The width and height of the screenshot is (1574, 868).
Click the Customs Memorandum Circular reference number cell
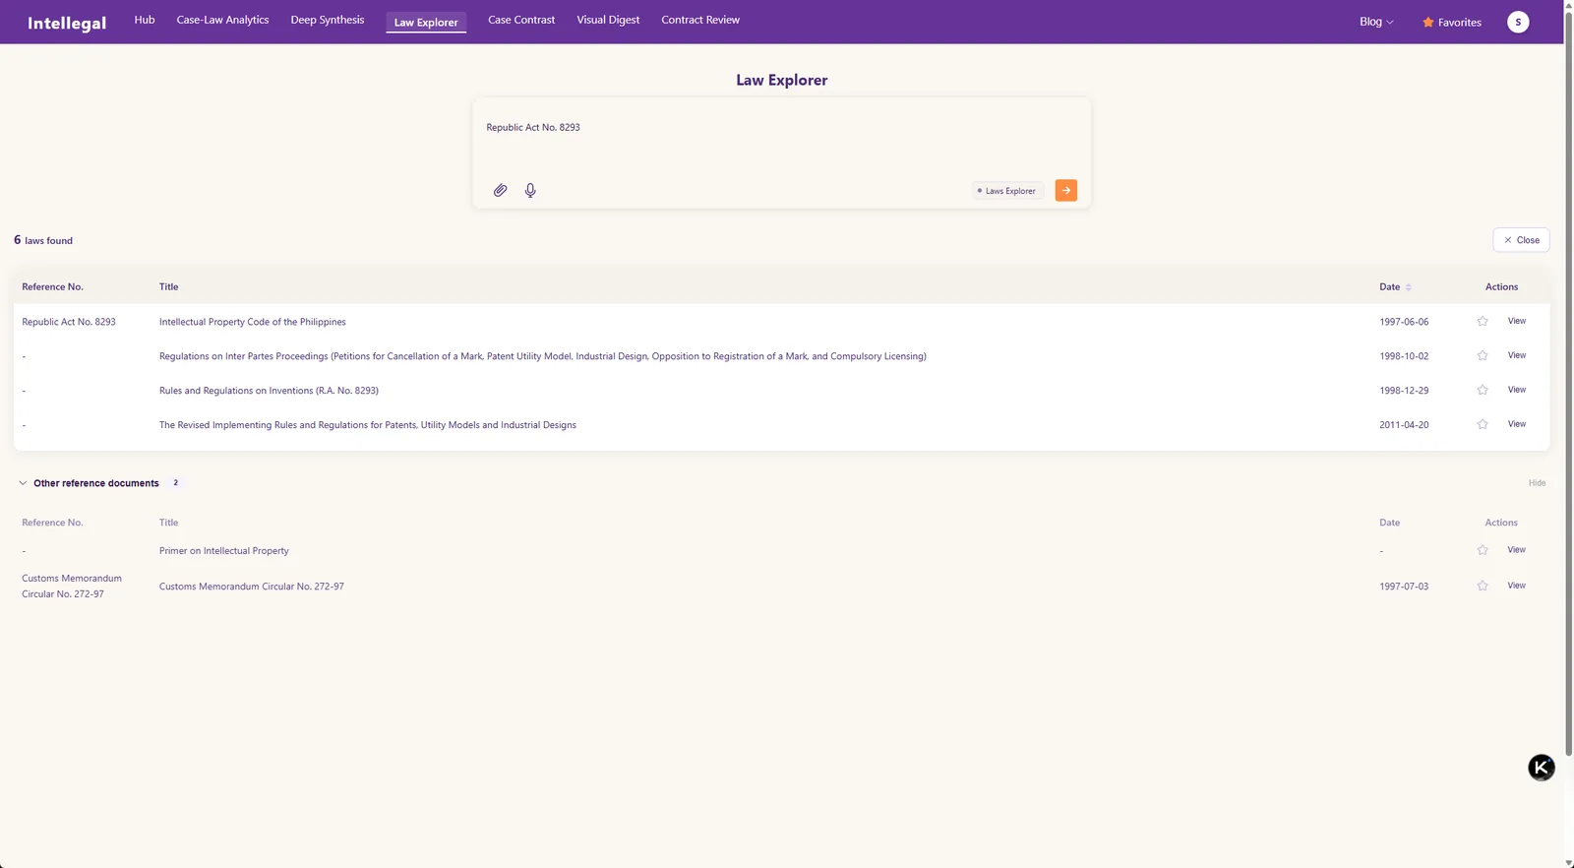coord(72,587)
